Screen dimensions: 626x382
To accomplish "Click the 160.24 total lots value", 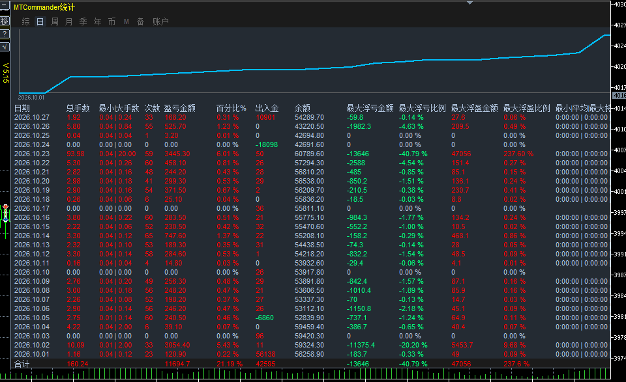I will pyautogui.click(x=78, y=364).
